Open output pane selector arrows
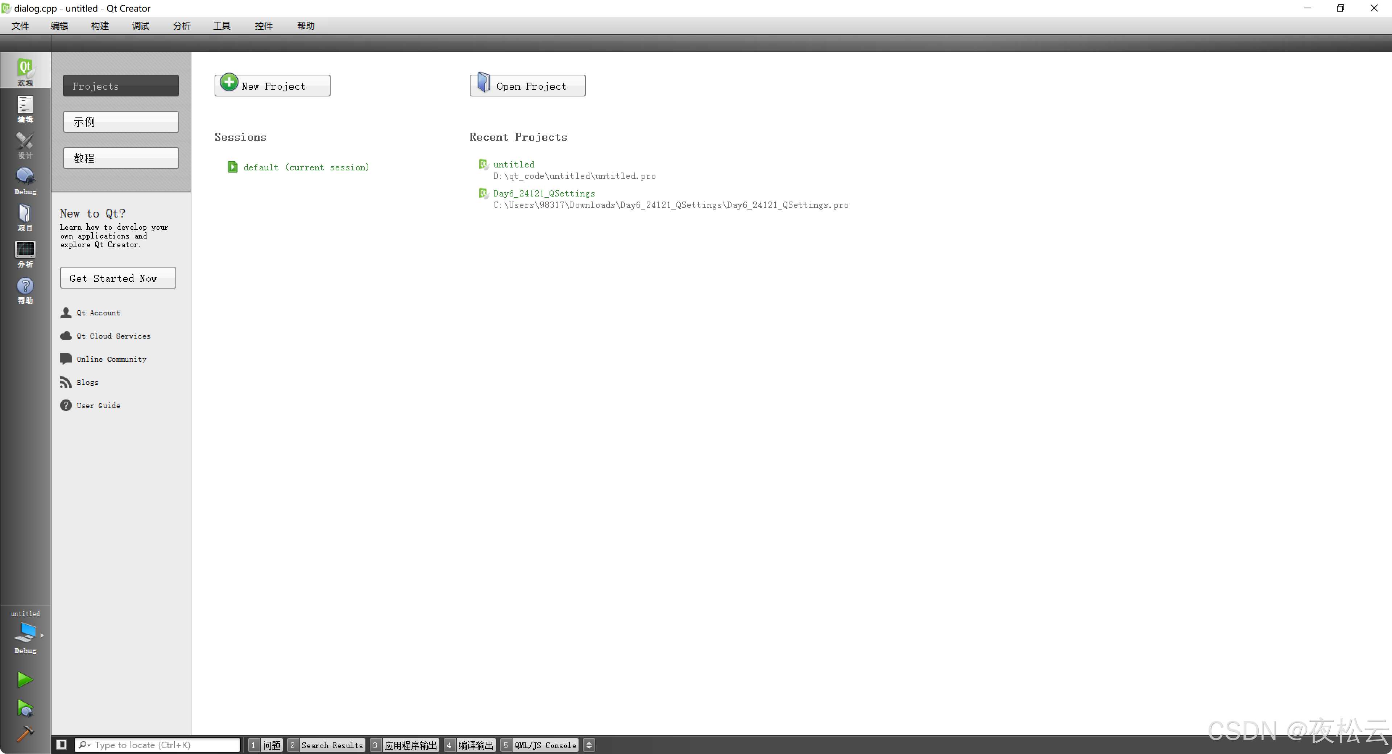Image resolution: width=1392 pixels, height=754 pixels. (x=589, y=745)
